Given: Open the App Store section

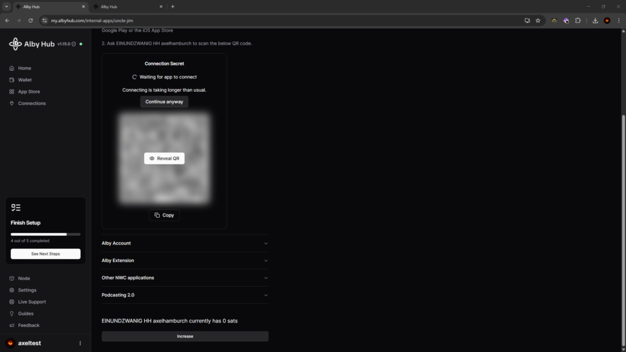Looking at the screenshot, I should click(x=29, y=92).
